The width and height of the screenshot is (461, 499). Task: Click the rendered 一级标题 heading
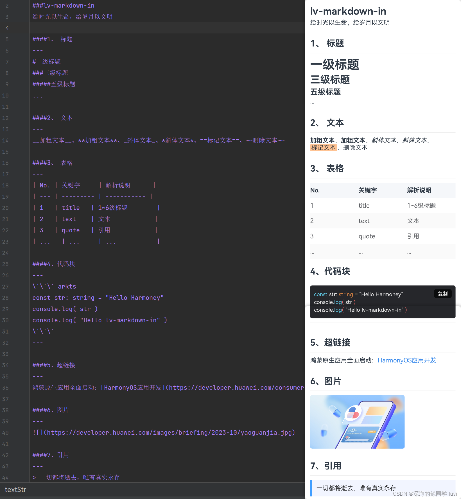[335, 65]
